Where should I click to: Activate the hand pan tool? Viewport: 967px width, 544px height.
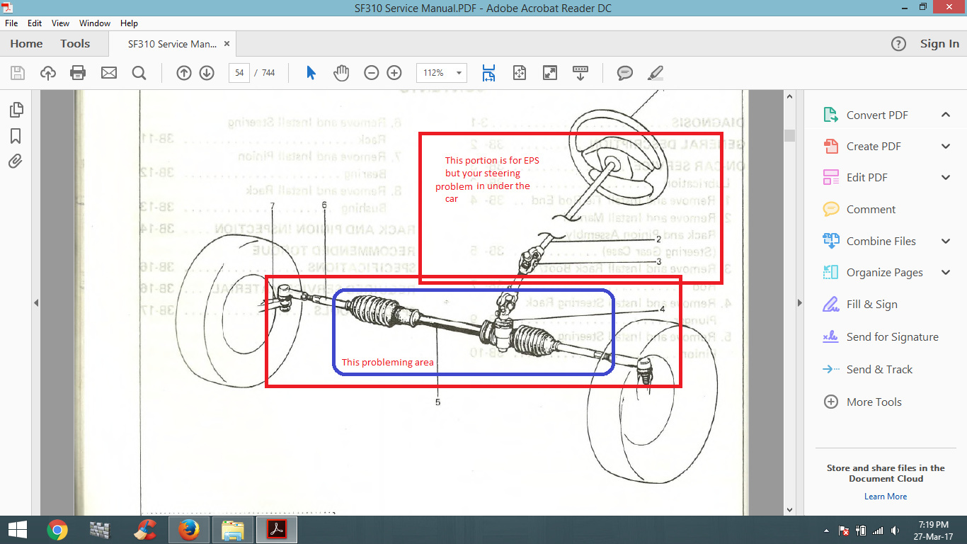[341, 73]
